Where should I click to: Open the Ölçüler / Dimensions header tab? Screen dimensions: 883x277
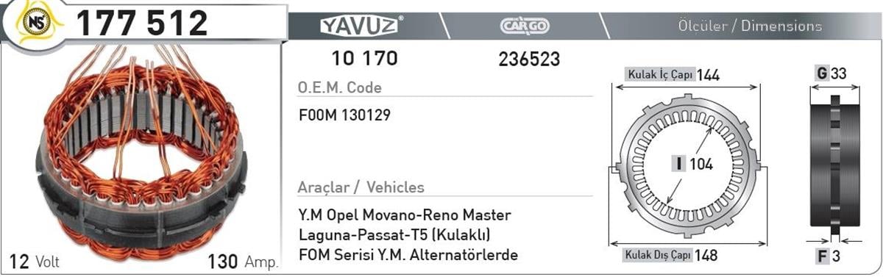(749, 26)
